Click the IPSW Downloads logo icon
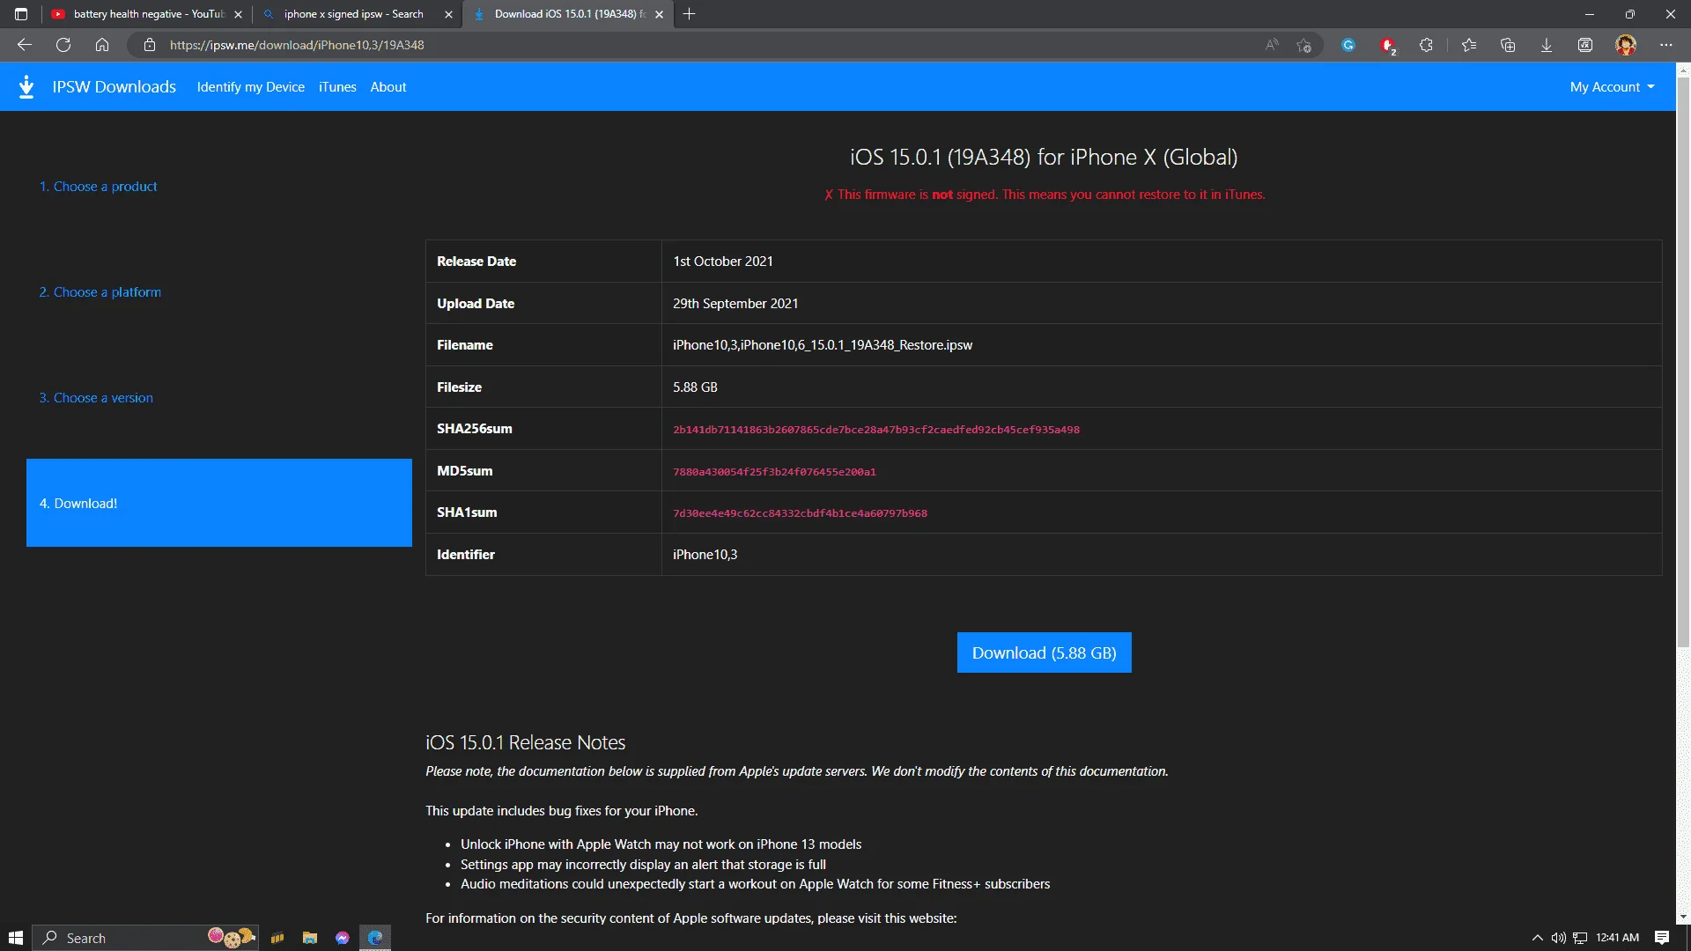 tap(26, 86)
